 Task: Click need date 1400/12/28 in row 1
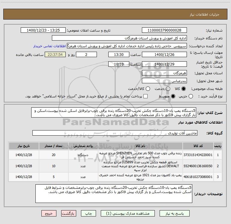tap(24, 155)
